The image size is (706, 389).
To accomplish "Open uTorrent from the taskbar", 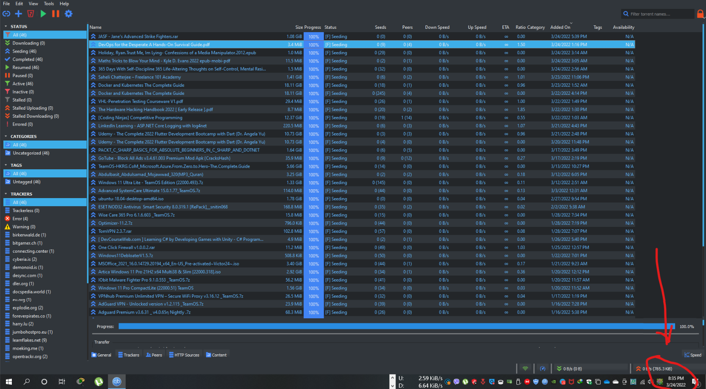I will 99,381.
